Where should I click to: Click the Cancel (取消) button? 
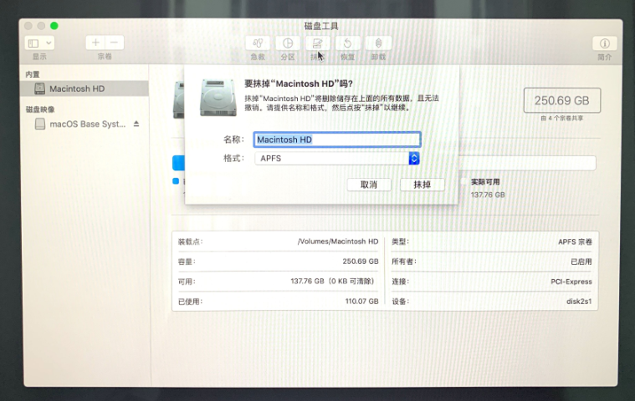pyautogui.click(x=369, y=185)
